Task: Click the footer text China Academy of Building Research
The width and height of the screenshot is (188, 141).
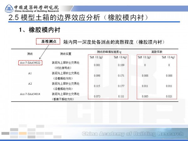Action: pyautogui.click(x=133, y=134)
